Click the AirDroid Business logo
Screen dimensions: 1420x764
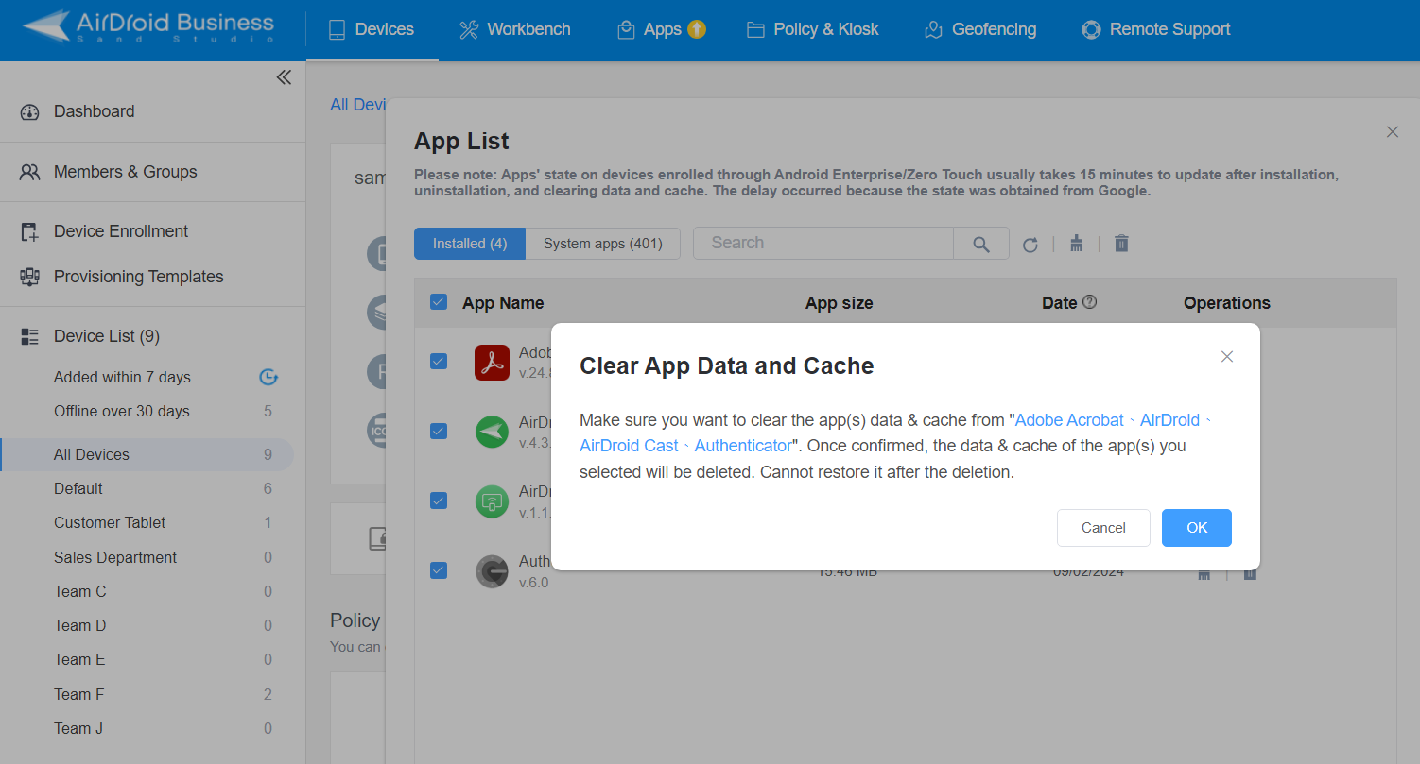[149, 26]
